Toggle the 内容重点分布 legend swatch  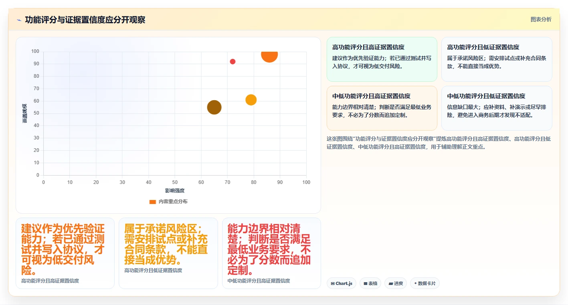click(x=152, y=202)
